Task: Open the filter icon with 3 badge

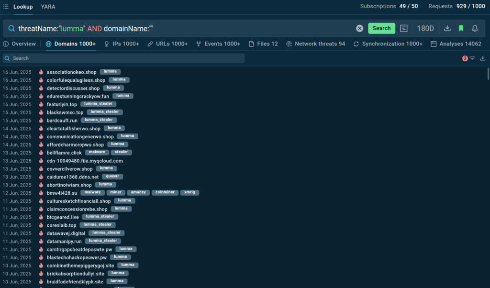Action: (472, 58)
